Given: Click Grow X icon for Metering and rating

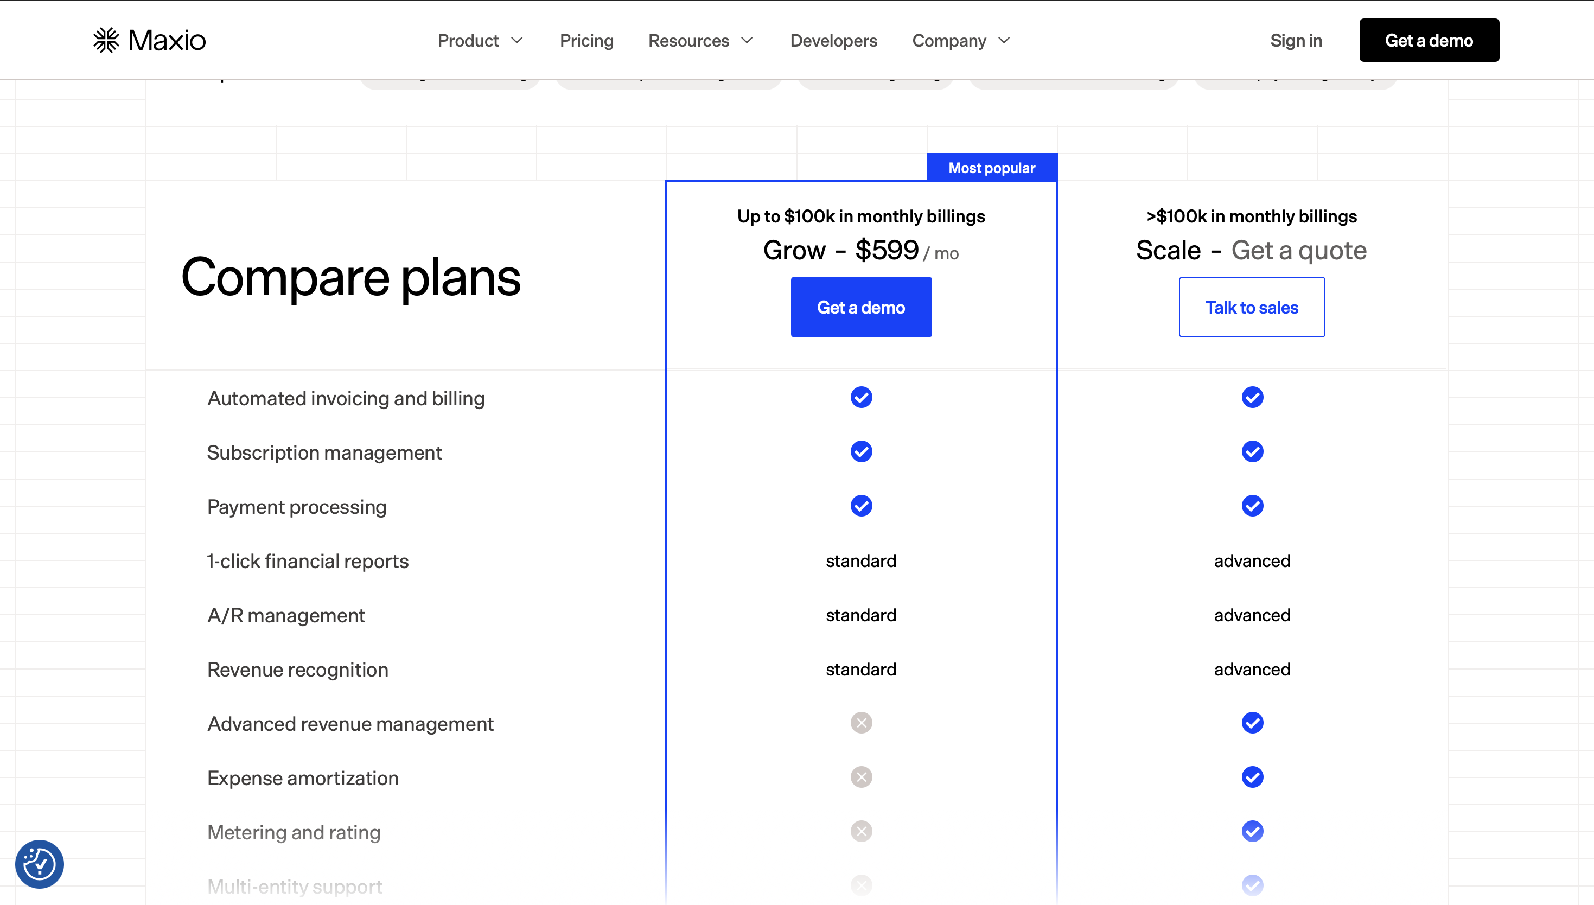Looking at the screenshot, I should tap(862, 831).
